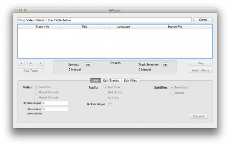Minimize the AVItools window
230x146 pixels.
click(21, 10)
